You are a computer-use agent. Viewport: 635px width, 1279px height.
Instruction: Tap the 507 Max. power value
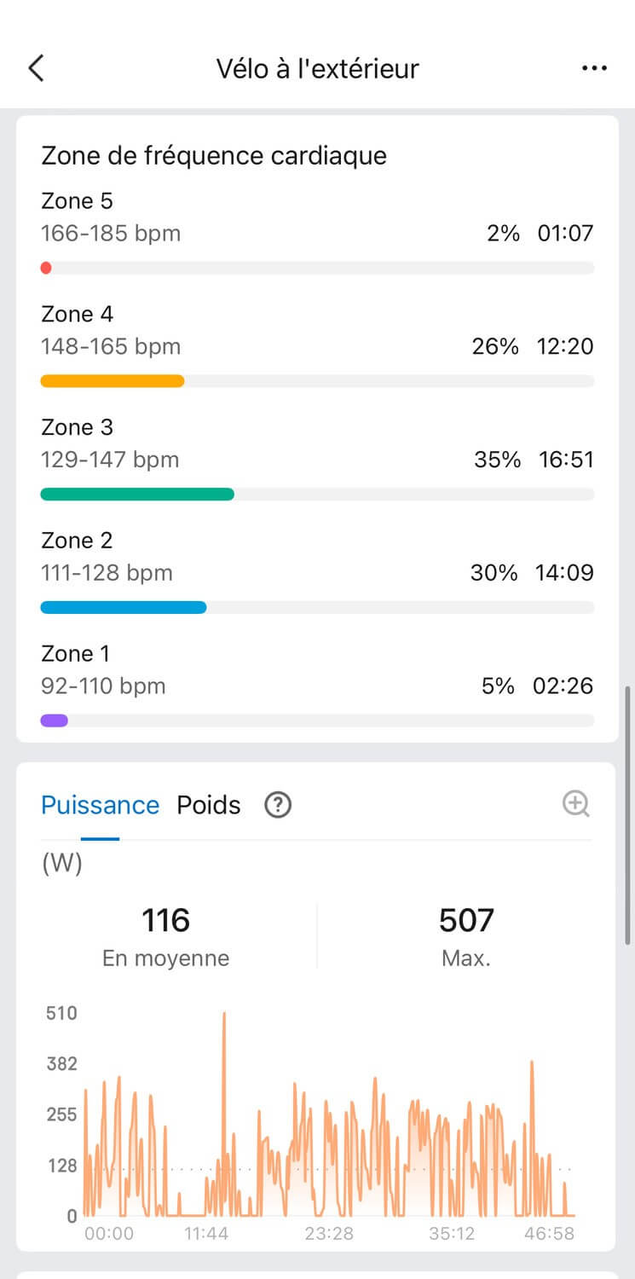(x=466, y=921)
